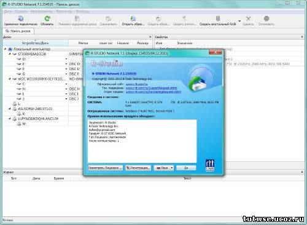Screen dimensions: 307x225
Task: Click the green Refresh toolbar icon
Action: coord(47,18)
